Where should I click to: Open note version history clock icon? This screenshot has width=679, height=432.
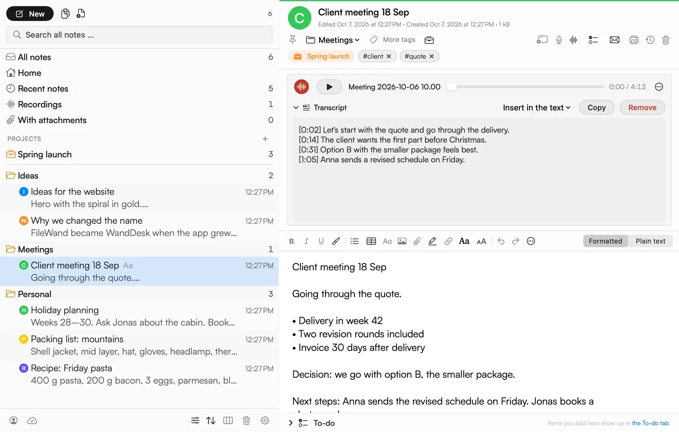pos(650,40)
